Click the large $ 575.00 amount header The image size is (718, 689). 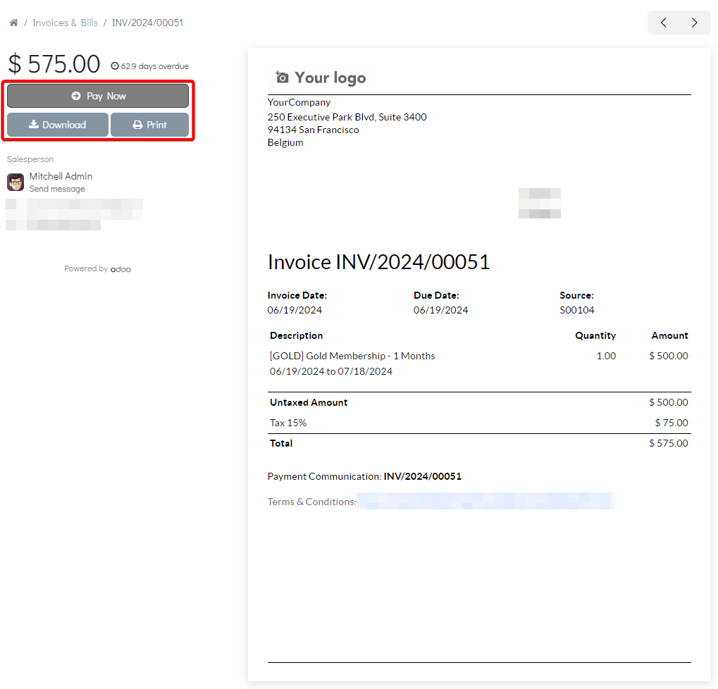54,64
